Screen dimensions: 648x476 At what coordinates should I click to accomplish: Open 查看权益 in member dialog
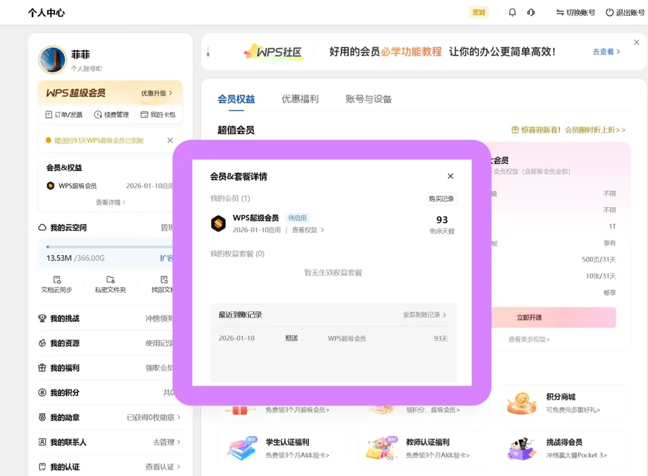tap(308, 230)
